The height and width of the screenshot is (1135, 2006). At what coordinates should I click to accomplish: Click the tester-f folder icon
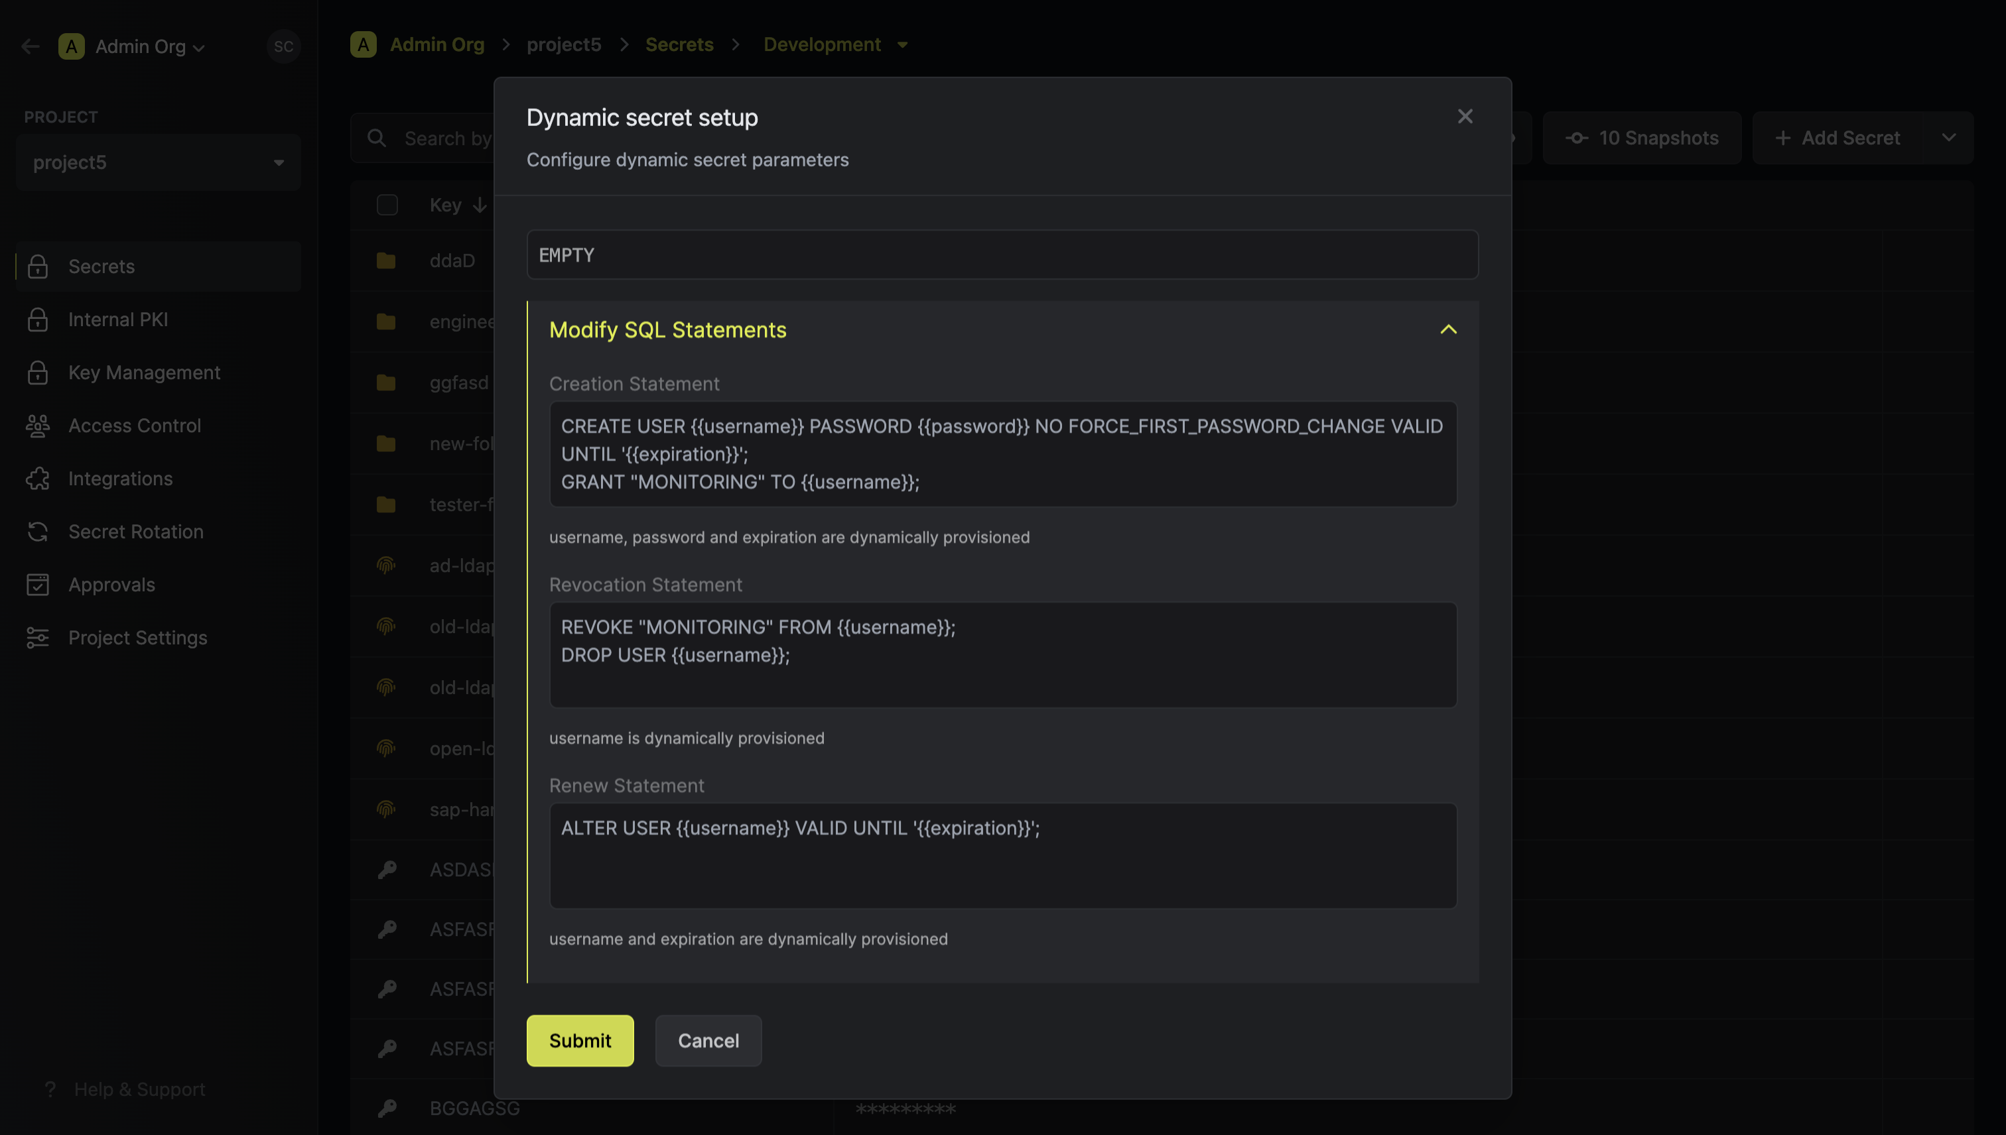pos(386,505)
